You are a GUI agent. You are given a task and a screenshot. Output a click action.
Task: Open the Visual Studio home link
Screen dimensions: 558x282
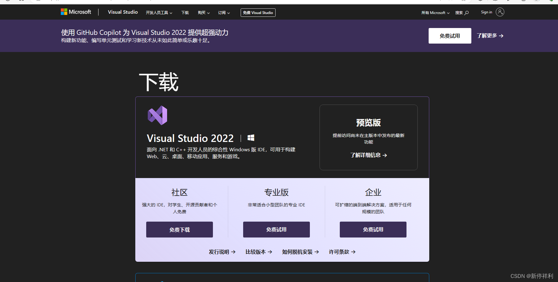[123, 12]
